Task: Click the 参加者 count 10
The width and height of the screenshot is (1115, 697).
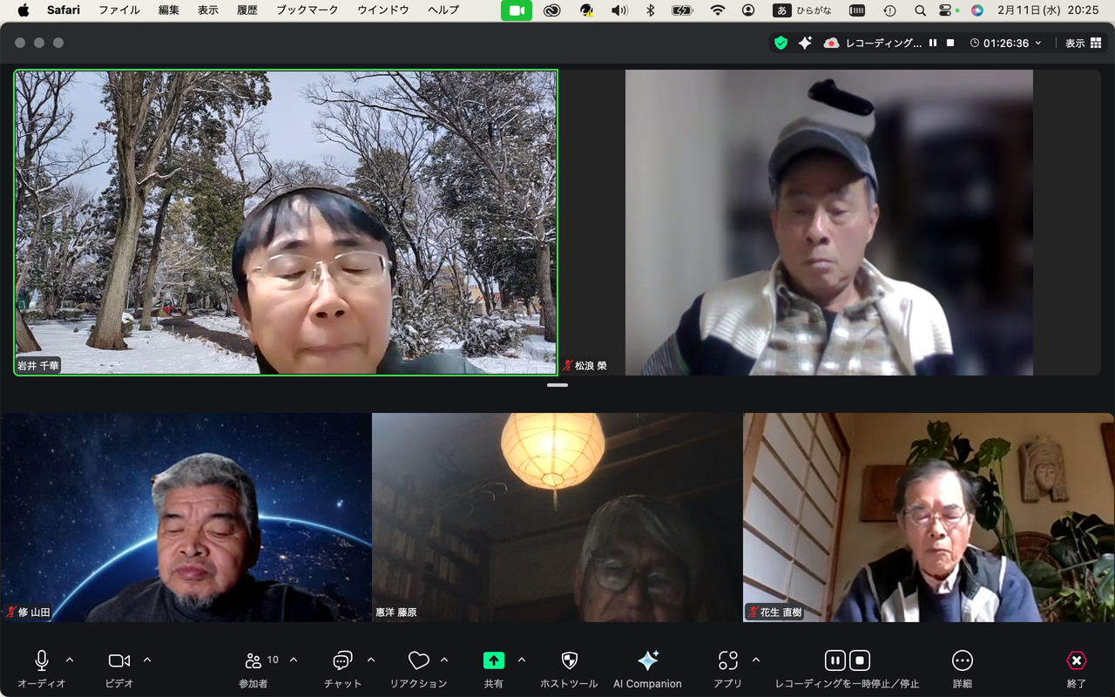Action: 273,660
